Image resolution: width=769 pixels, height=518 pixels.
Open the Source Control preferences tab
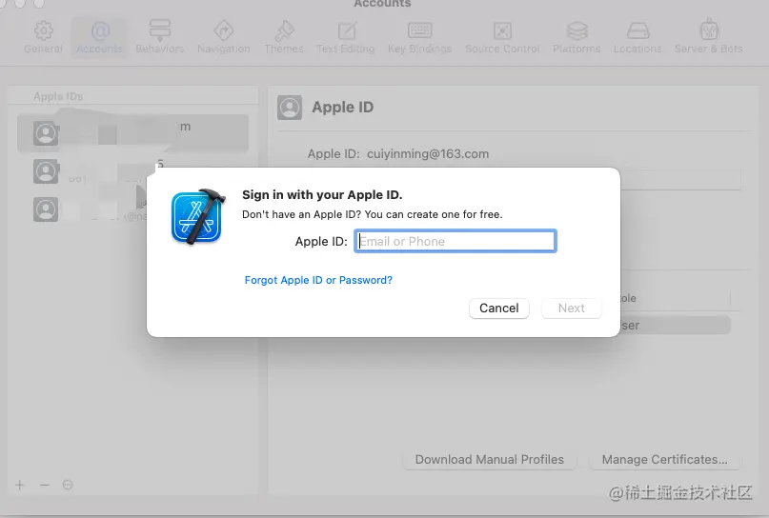click(502, 37)
